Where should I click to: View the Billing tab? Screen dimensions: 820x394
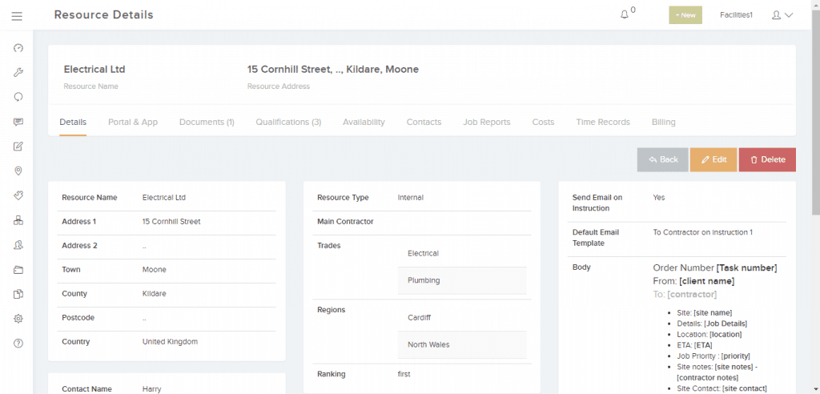point(663,122)
